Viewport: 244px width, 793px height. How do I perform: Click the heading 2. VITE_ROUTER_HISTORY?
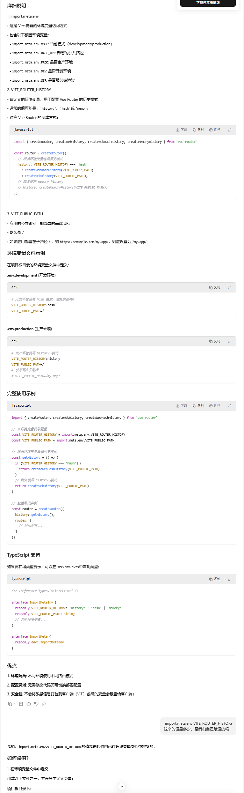[x=29, y=90]
